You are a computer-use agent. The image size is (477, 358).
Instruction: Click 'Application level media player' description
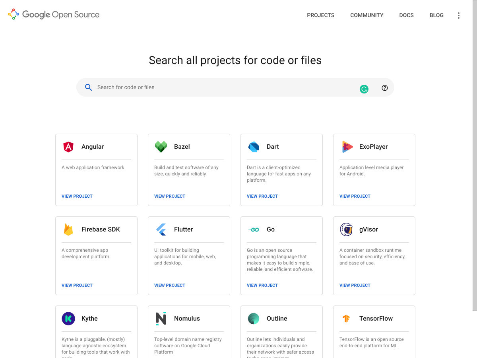372,171
